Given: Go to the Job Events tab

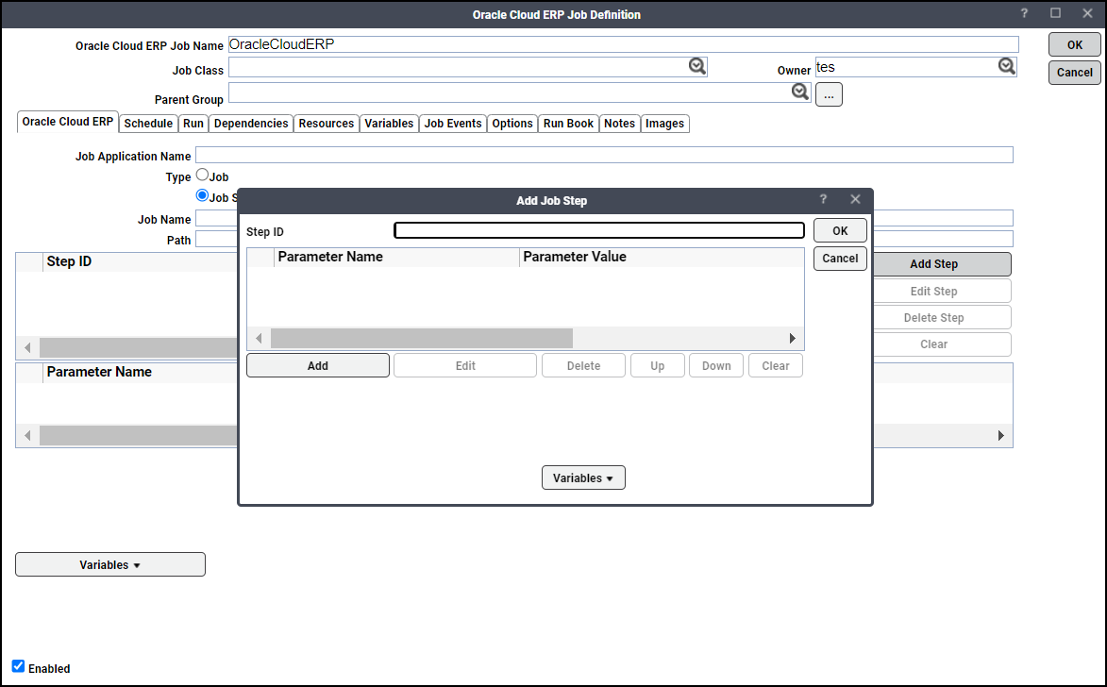Looking at the screenshot, I should tap(453, 124).
